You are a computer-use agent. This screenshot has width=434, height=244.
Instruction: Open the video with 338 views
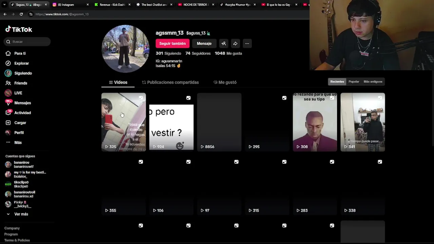(x=363, y=186)
